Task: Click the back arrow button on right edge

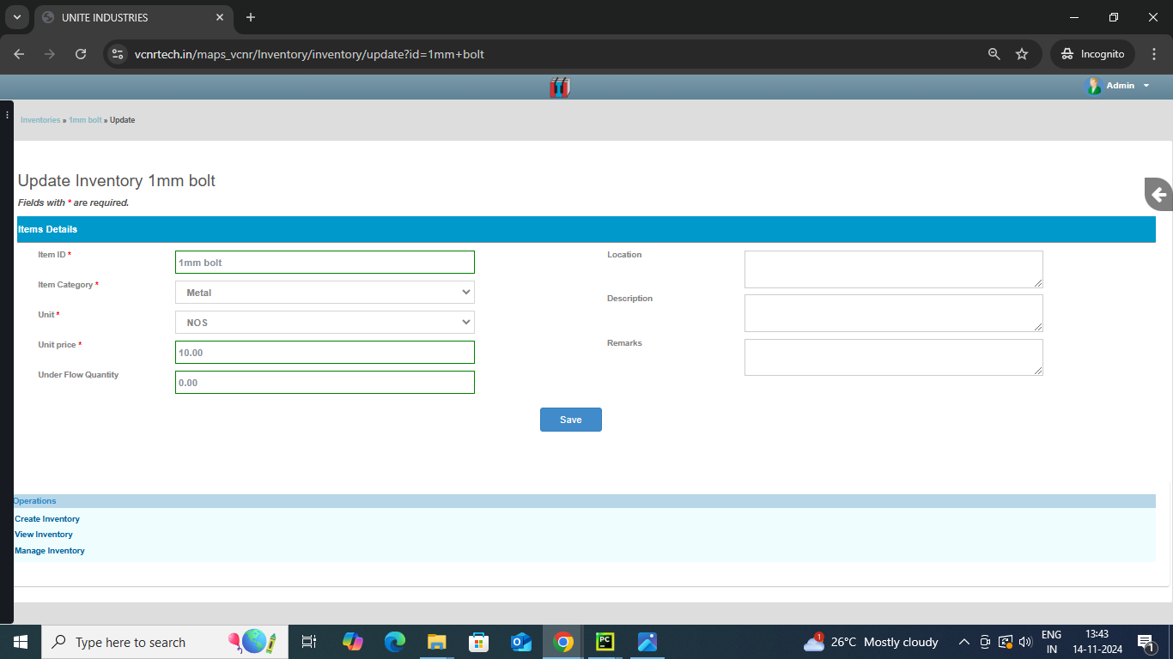Action: (1158, 194)
